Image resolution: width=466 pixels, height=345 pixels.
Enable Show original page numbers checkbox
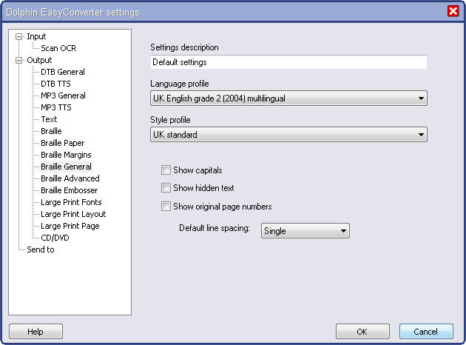[166, 207]
